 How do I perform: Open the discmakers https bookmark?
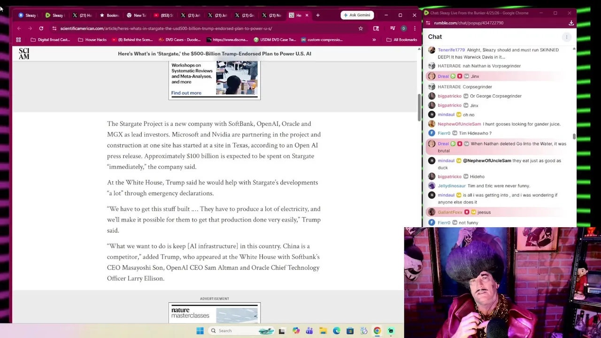click(227, 39)
